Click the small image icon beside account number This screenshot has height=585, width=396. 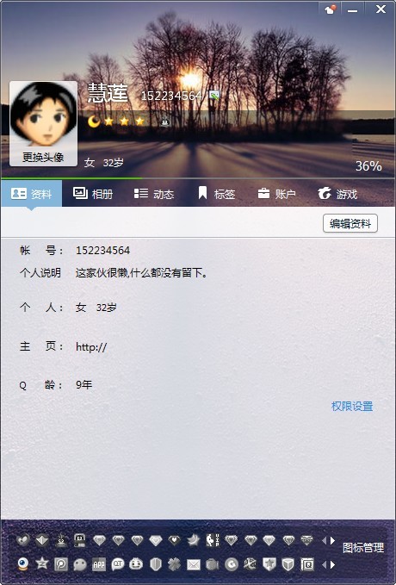click(x=213, y=96)
